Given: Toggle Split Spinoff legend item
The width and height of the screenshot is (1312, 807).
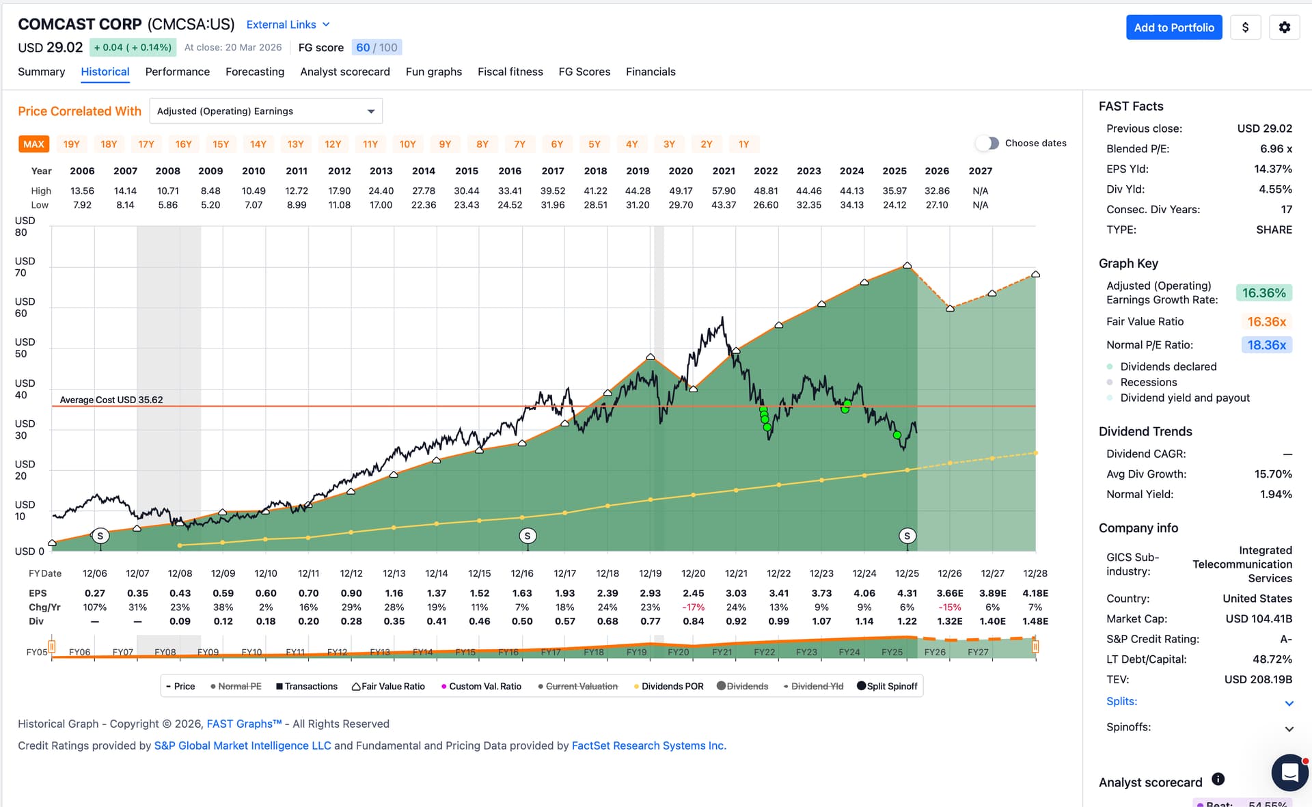Looking at the screenshot, I should tap(887, 686).
